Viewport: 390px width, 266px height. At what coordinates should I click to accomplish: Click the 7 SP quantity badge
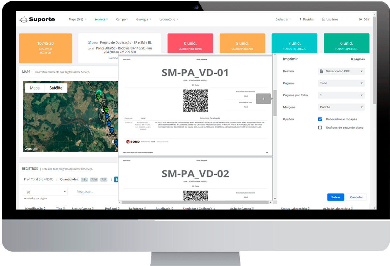coord(104,180)
